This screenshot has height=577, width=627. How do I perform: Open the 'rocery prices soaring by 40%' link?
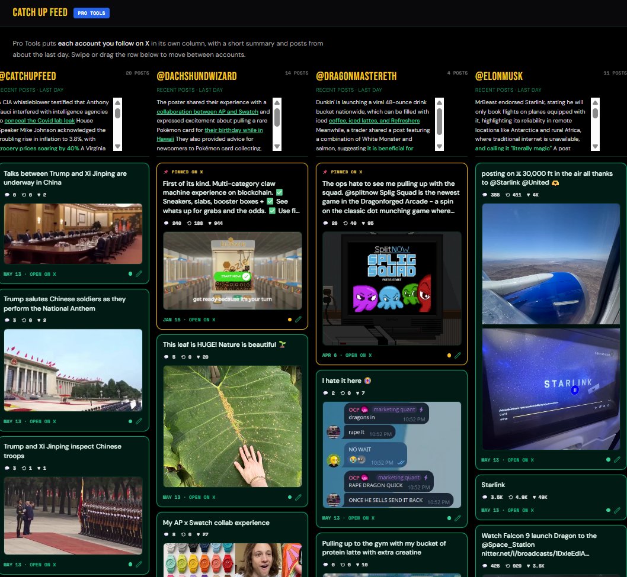(40, 148)
